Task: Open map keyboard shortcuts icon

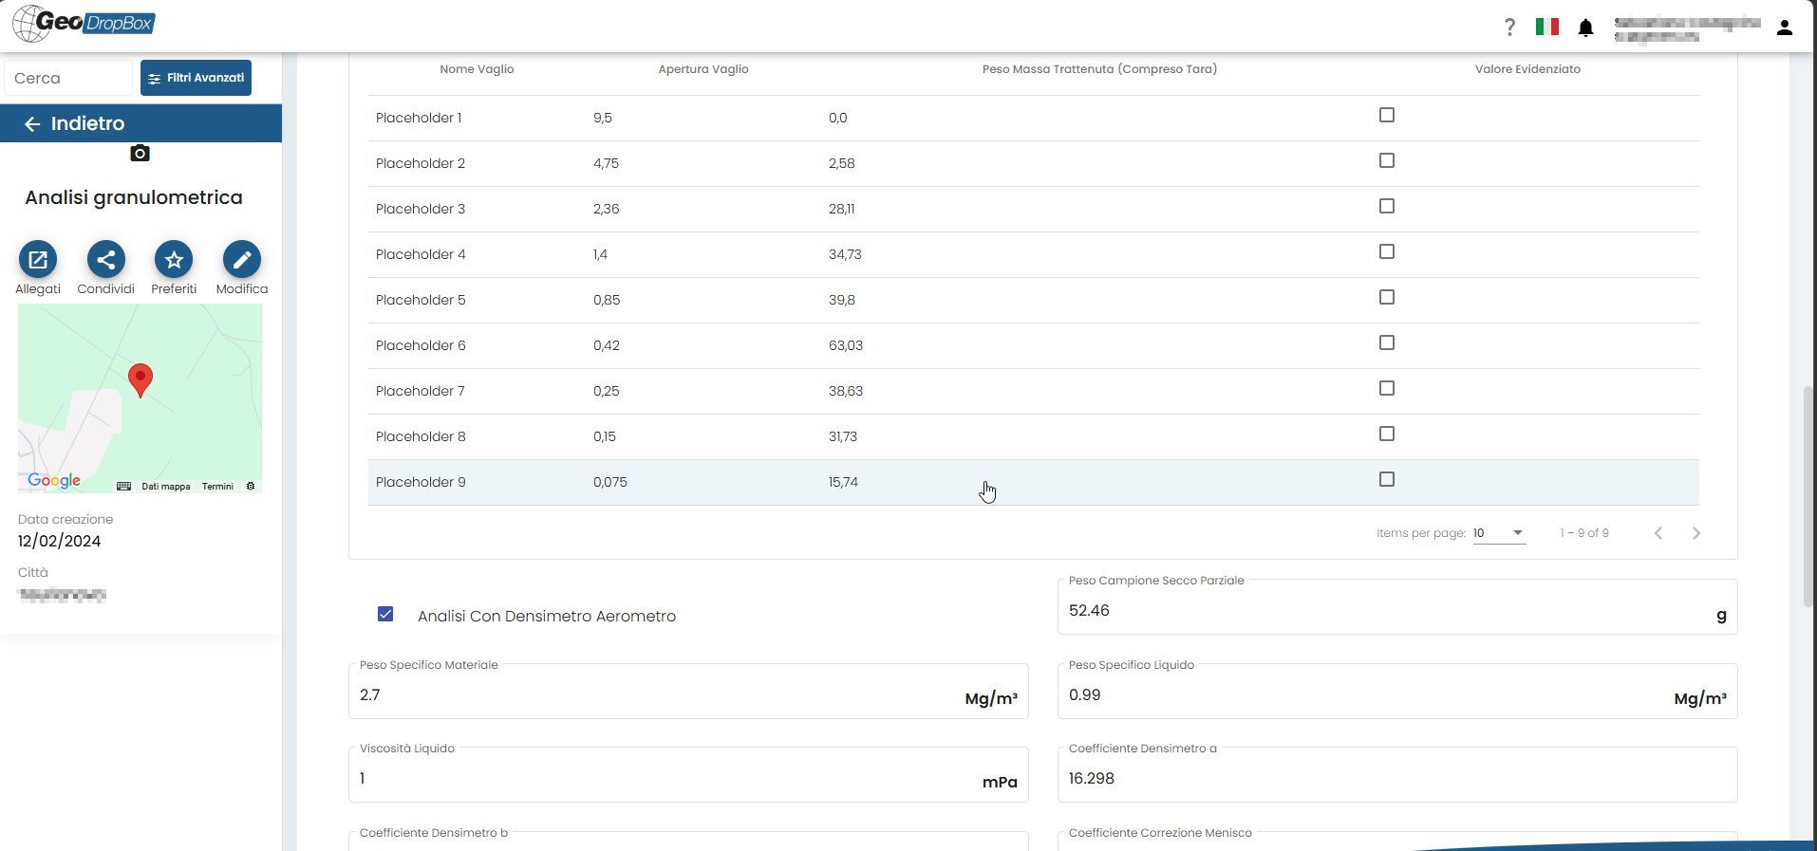Action: point(123,486)
